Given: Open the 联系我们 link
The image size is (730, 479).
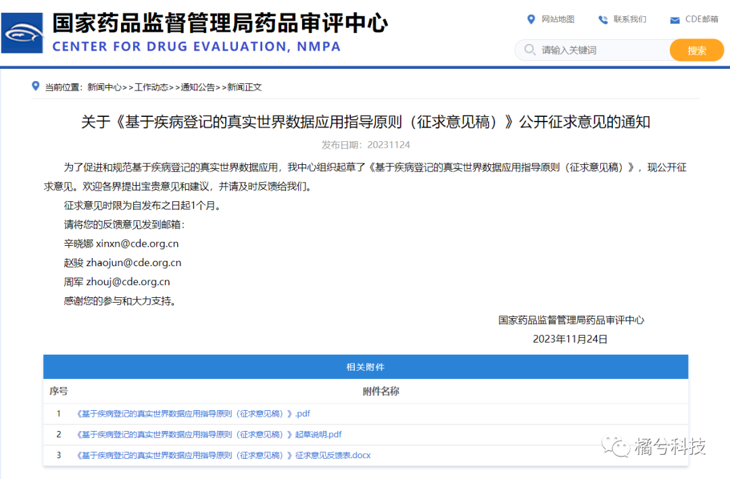Looking at the screenshot, I should point(629,19).
